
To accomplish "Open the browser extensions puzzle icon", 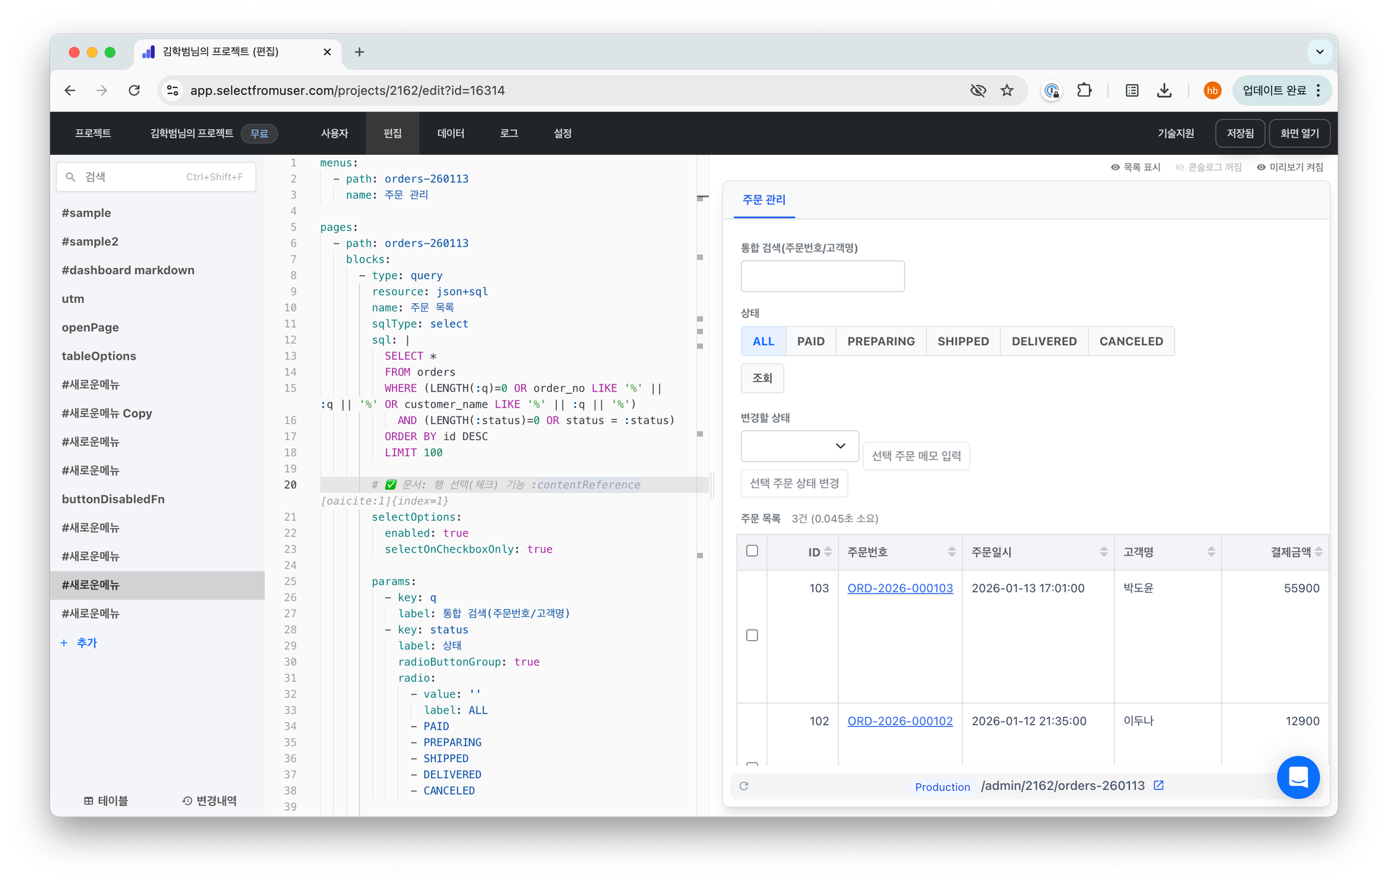I will (x=1084, y=90).
